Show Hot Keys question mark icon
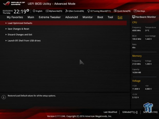This screenshot has width=159, height=119. click(x=135, y=11)
